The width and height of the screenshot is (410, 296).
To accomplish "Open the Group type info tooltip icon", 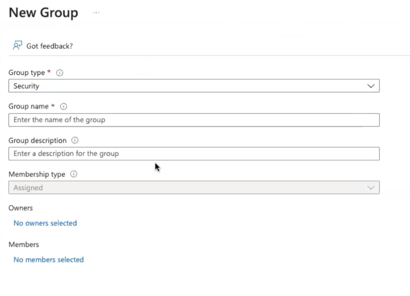I will (59, 73).
